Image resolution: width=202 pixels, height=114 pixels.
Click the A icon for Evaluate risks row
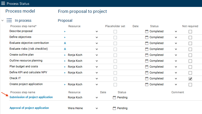coord(65,49)
